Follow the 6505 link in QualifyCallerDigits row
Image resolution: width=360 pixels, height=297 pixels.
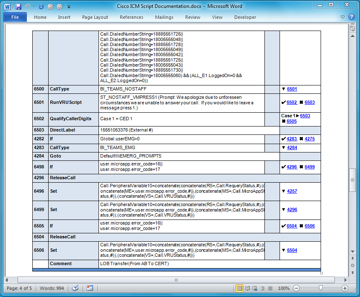tap(292, 121)
